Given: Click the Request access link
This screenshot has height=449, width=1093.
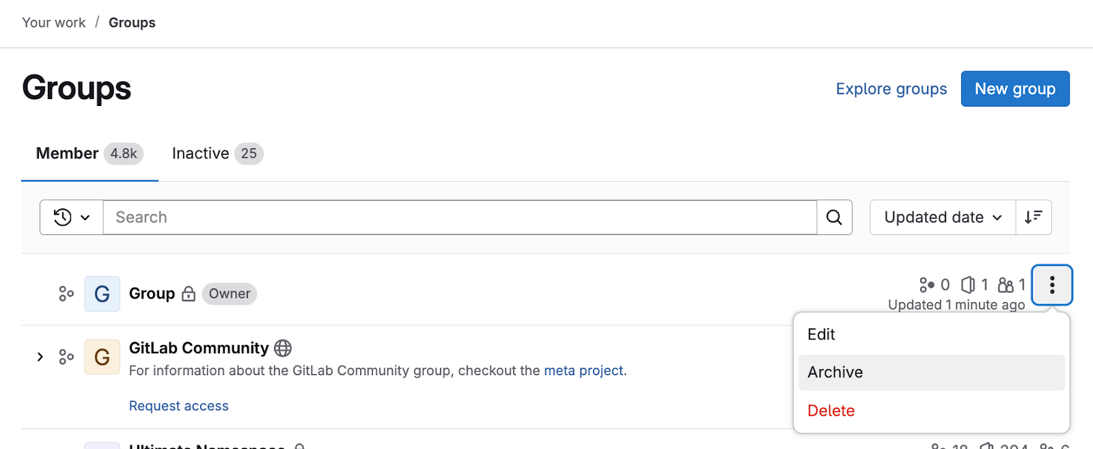Looking at the screenshot, I should (x=178, y=406).
